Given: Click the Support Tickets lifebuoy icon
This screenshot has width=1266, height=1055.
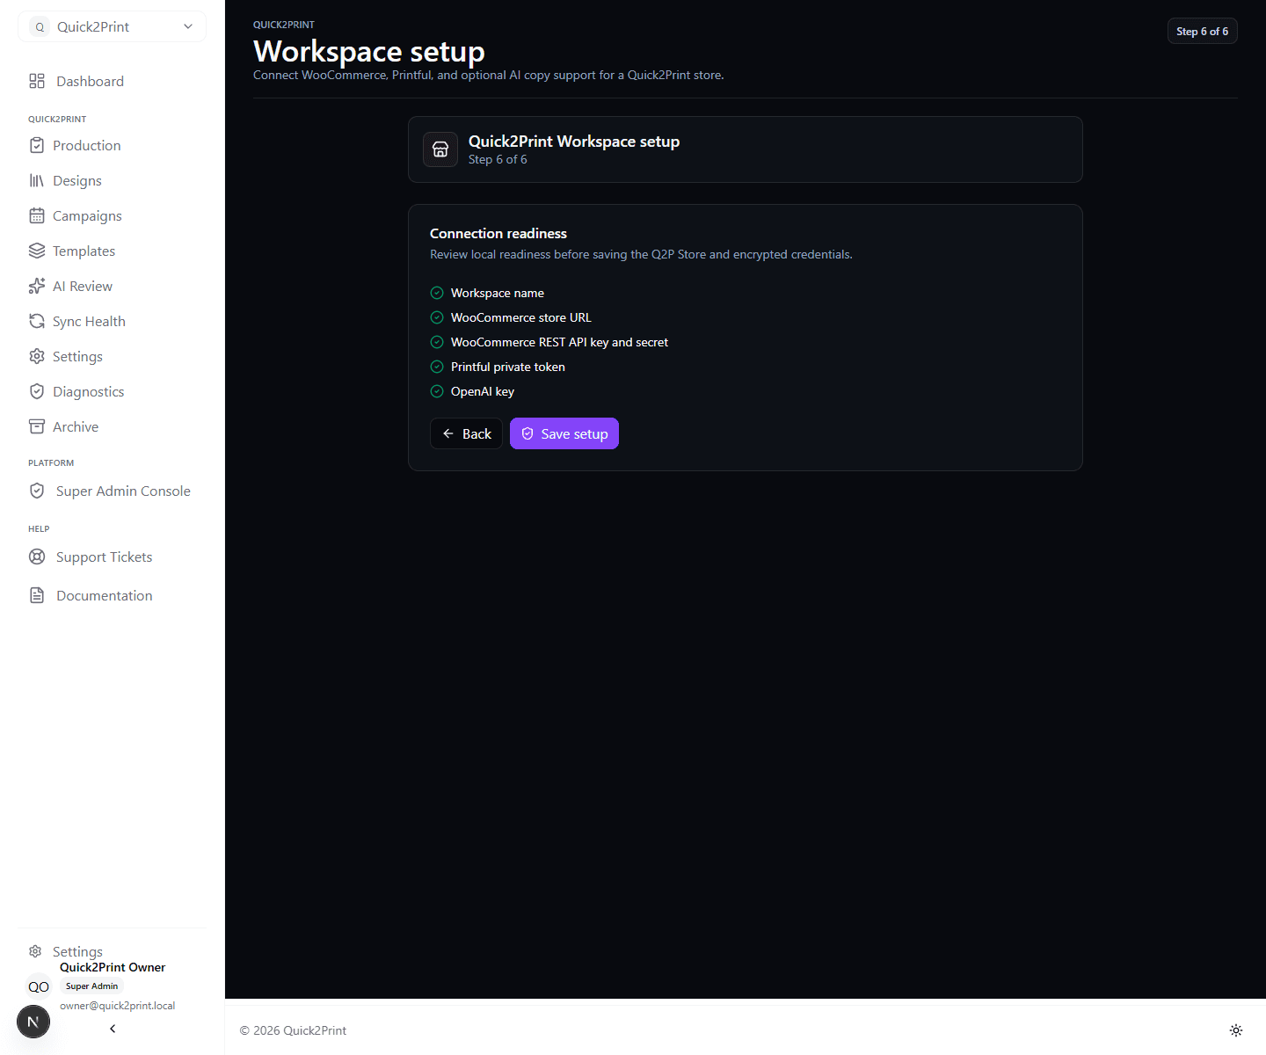Looking at the screenshot, I should [x=37, y=557].
